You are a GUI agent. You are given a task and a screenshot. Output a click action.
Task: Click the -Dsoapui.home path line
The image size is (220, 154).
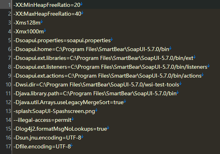91,49
